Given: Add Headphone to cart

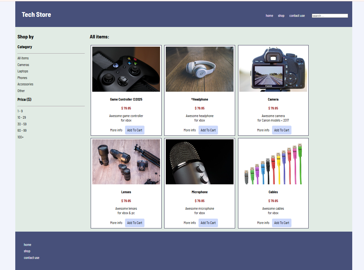Looking at the screenshot, I should tap(208, 130).
